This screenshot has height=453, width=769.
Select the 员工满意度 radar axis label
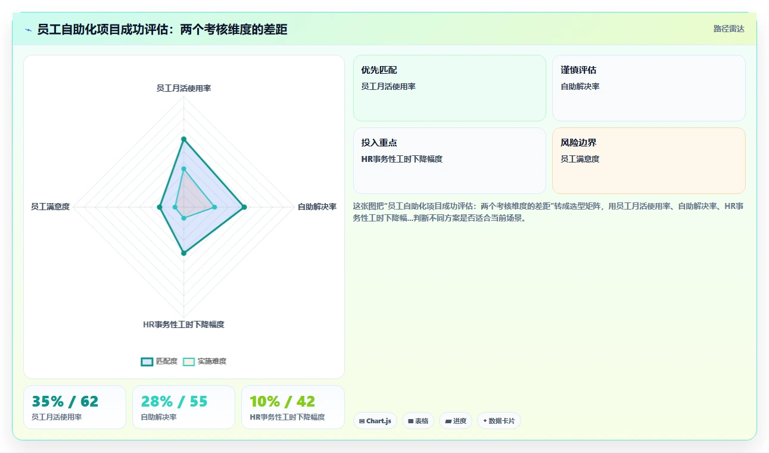(50, 207)
